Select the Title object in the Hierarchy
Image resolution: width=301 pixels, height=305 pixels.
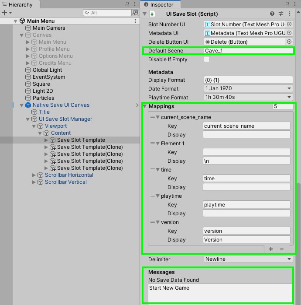(x=44, y=112)
